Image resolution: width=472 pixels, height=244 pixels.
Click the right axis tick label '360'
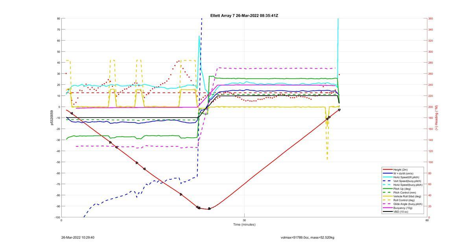point(430,18)
